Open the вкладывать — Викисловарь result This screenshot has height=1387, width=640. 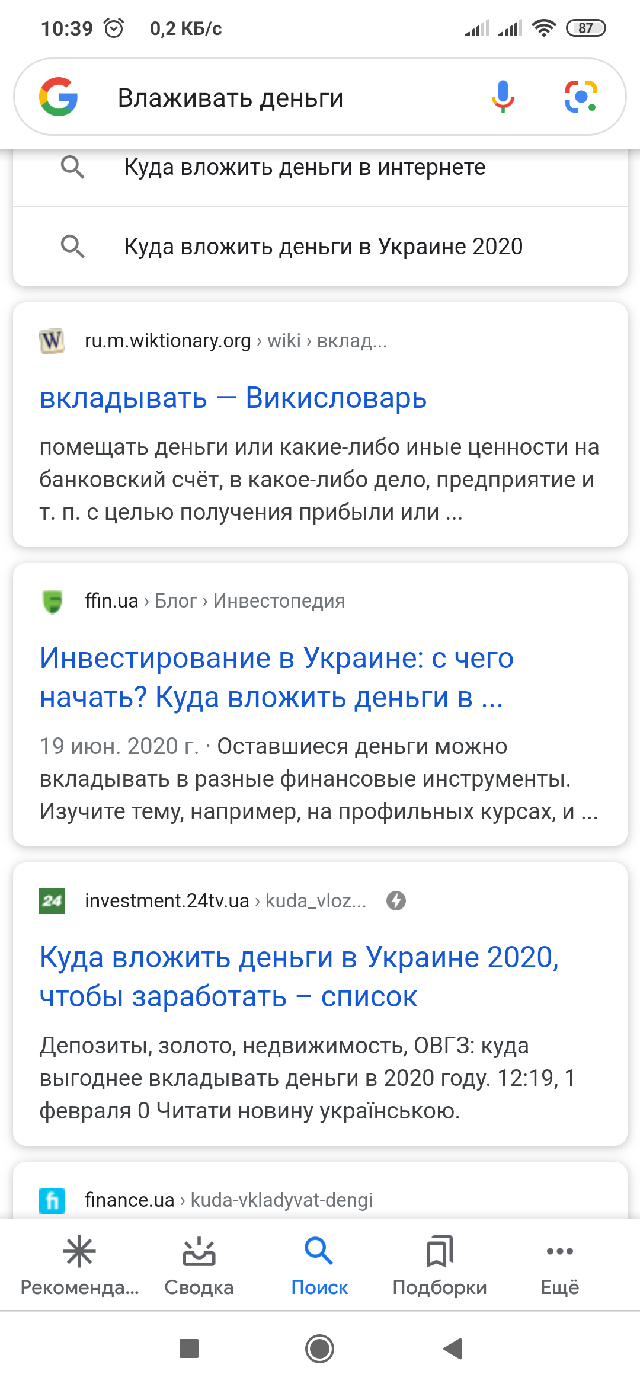click(x=233, y=398)
